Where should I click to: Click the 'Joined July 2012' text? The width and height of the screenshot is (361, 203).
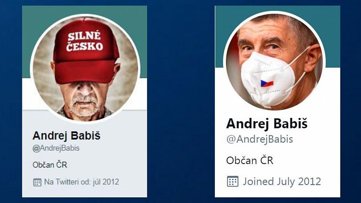click(282, 182)
